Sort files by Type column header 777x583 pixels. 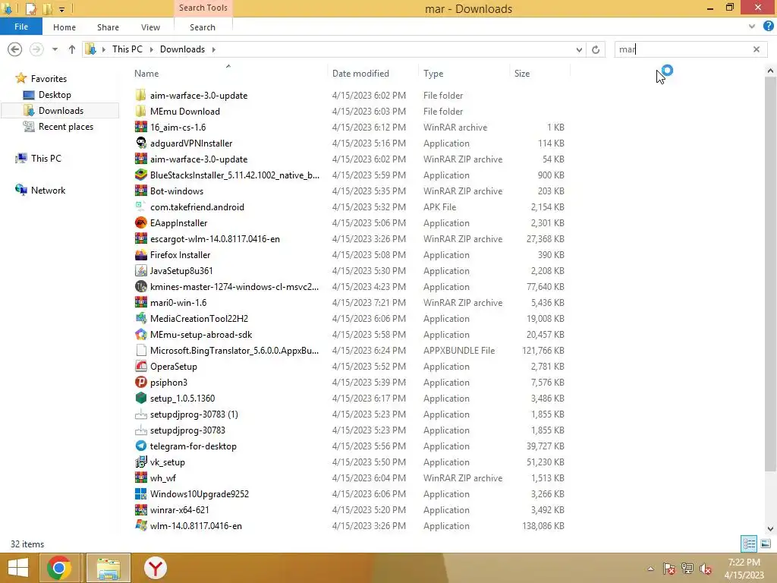point(433,74)
